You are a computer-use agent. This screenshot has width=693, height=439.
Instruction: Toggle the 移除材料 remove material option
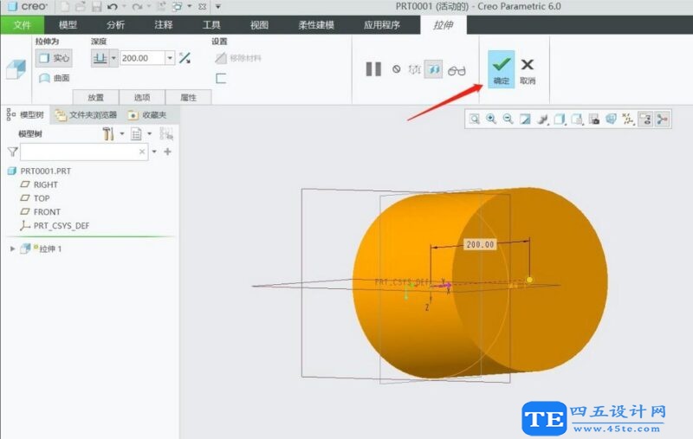click(239, 58)
